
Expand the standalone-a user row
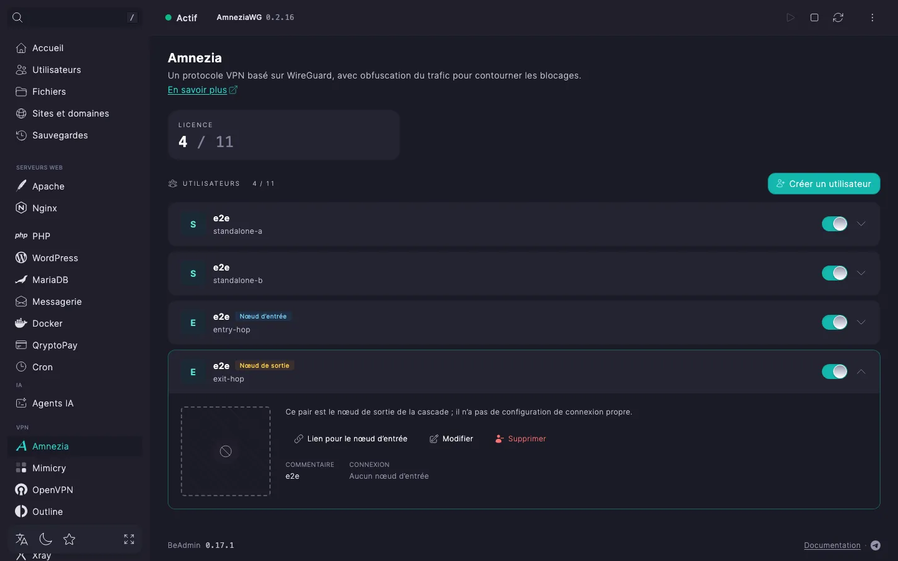(x=861, y=224)
